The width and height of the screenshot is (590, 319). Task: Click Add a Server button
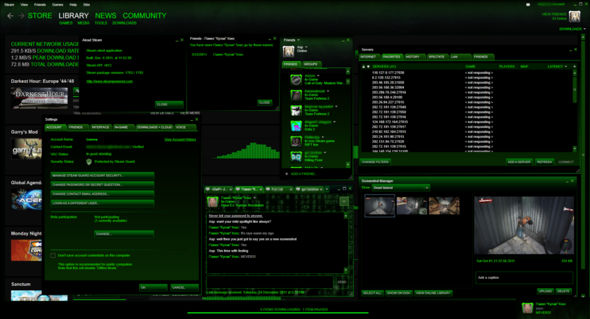pos(519,162)
